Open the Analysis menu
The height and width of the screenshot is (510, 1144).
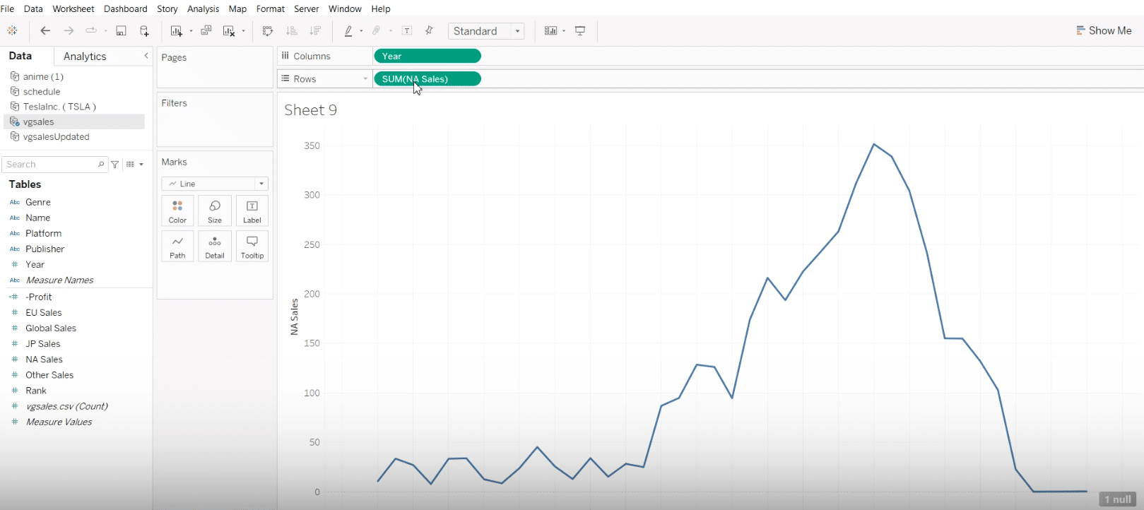[203, 8]
